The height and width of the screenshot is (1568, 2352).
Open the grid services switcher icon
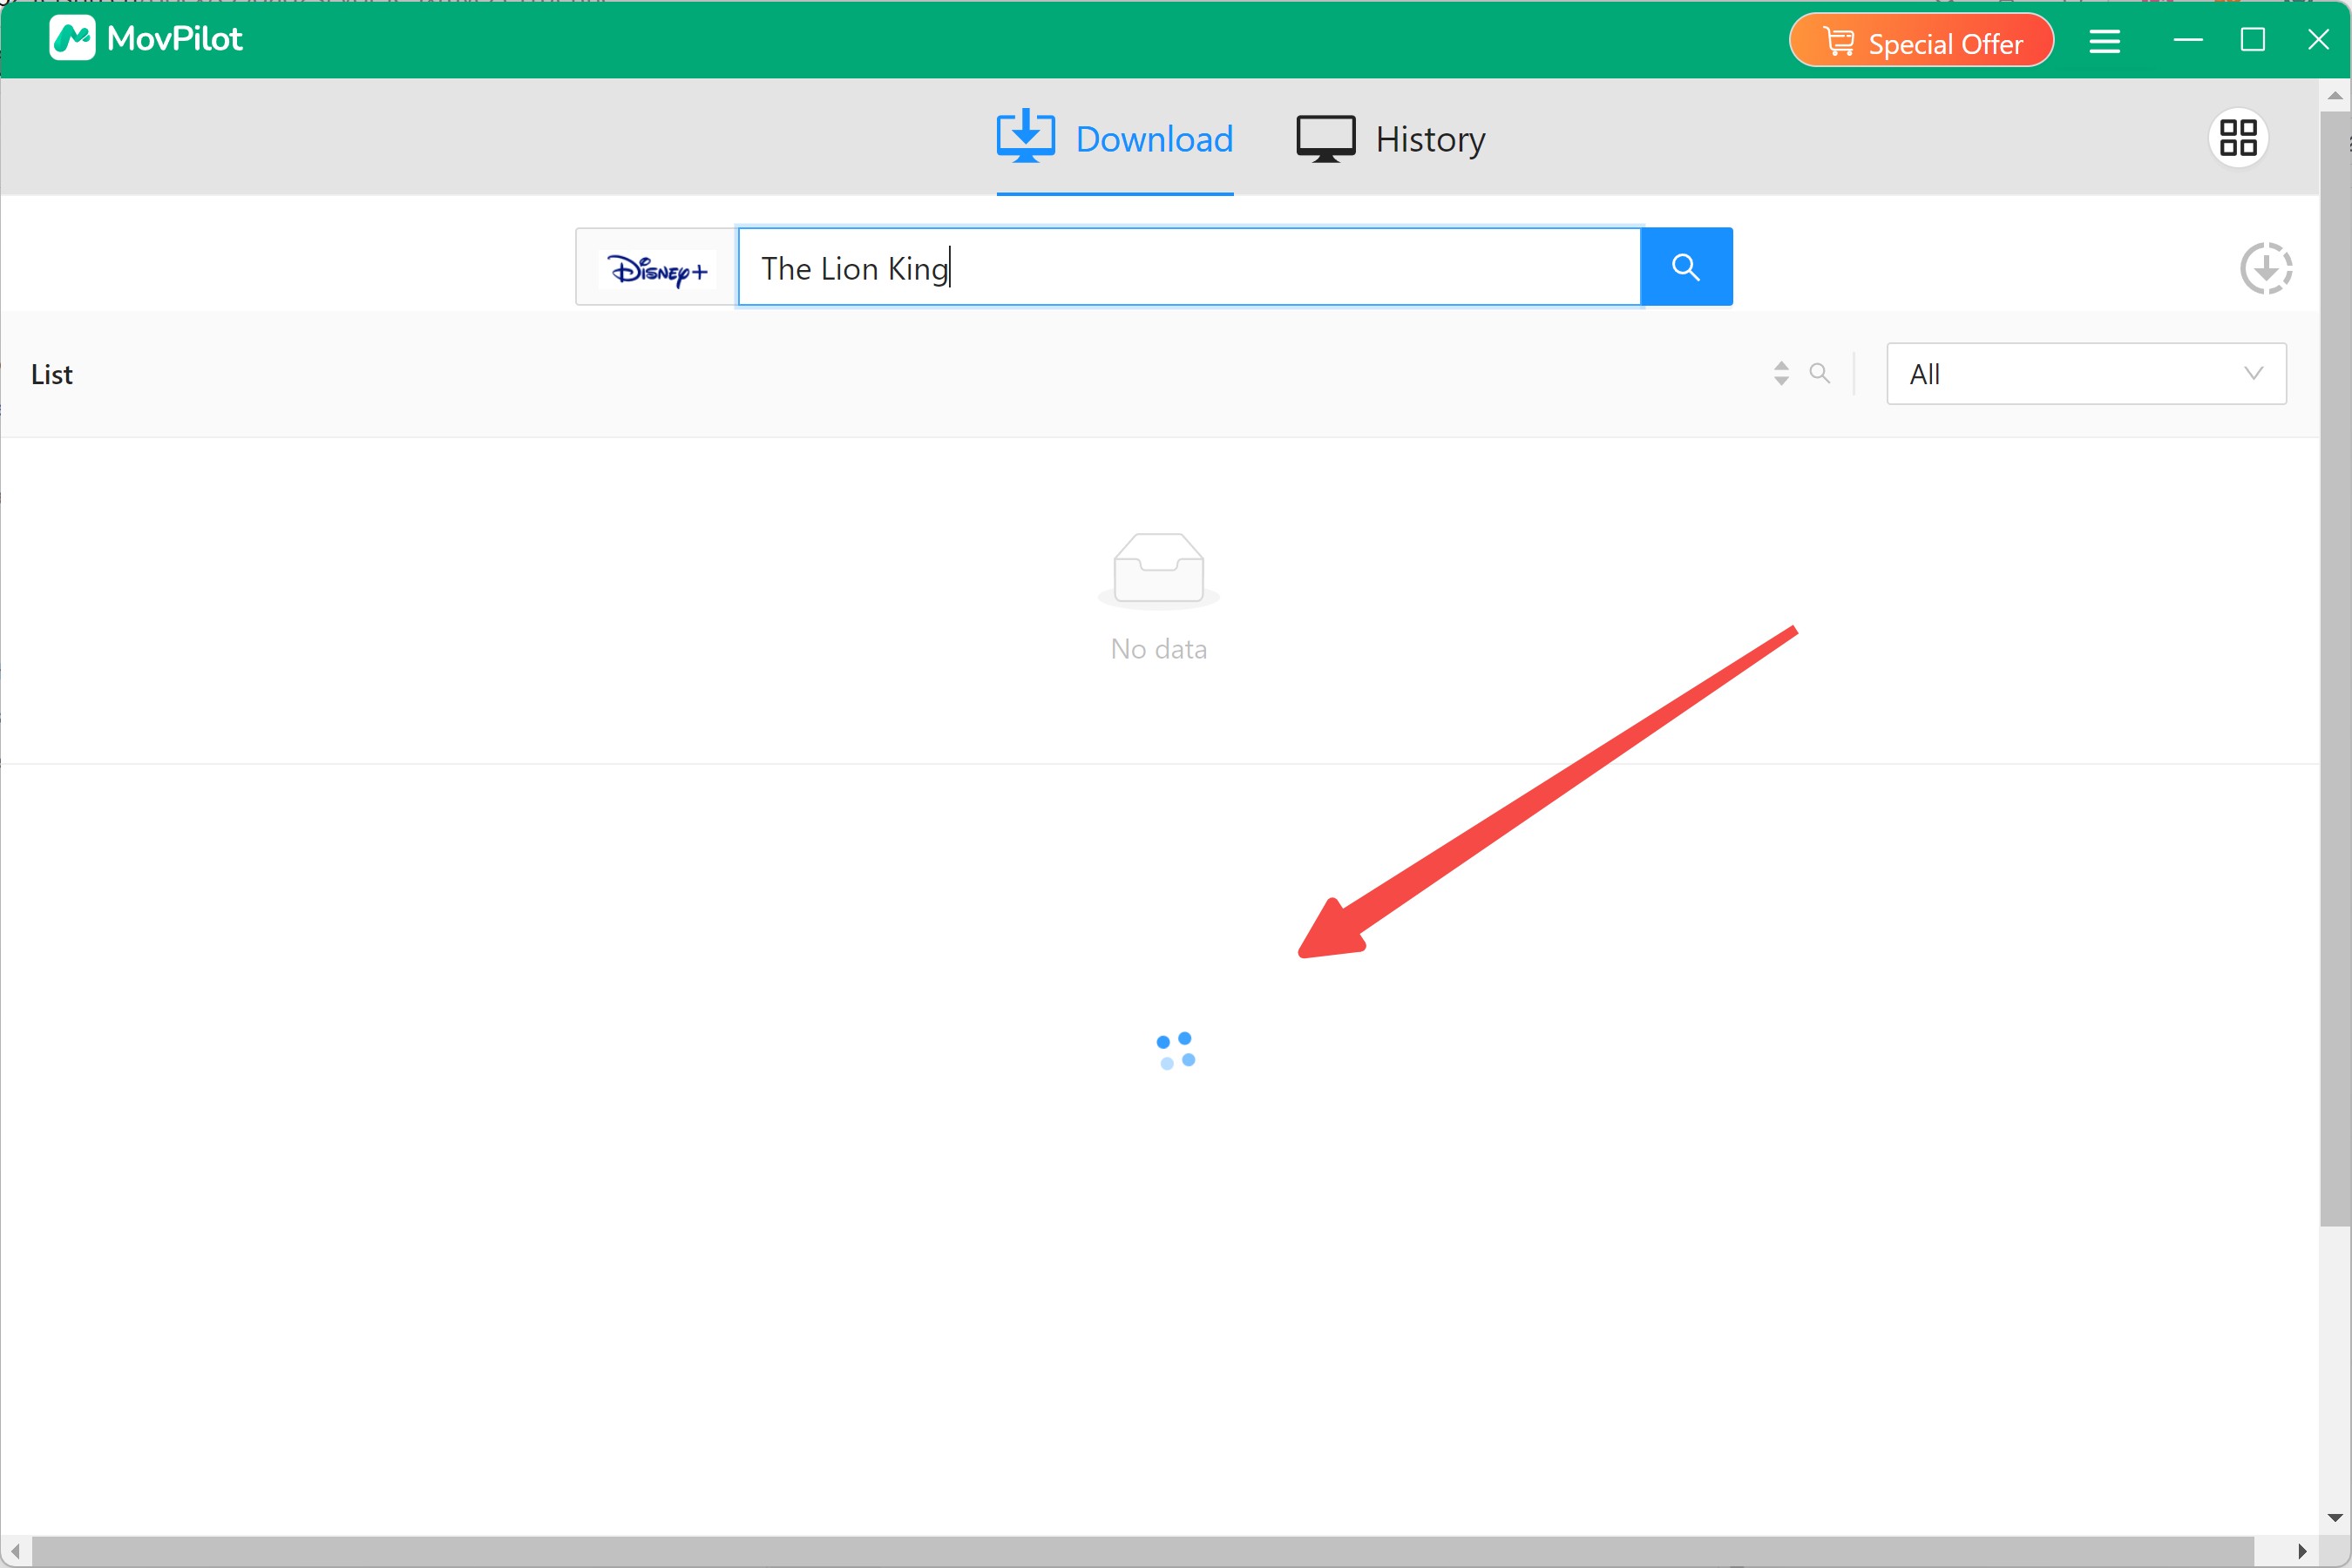(2238, 138)
